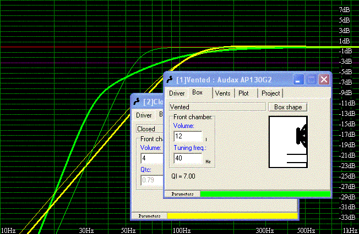Click the -3dB axis label
The width and height of the screenshot is (359, 234).
click(345, 61)
